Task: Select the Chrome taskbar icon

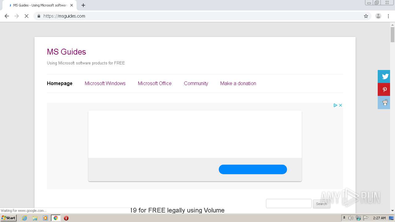Action: (x=56, y=218)
